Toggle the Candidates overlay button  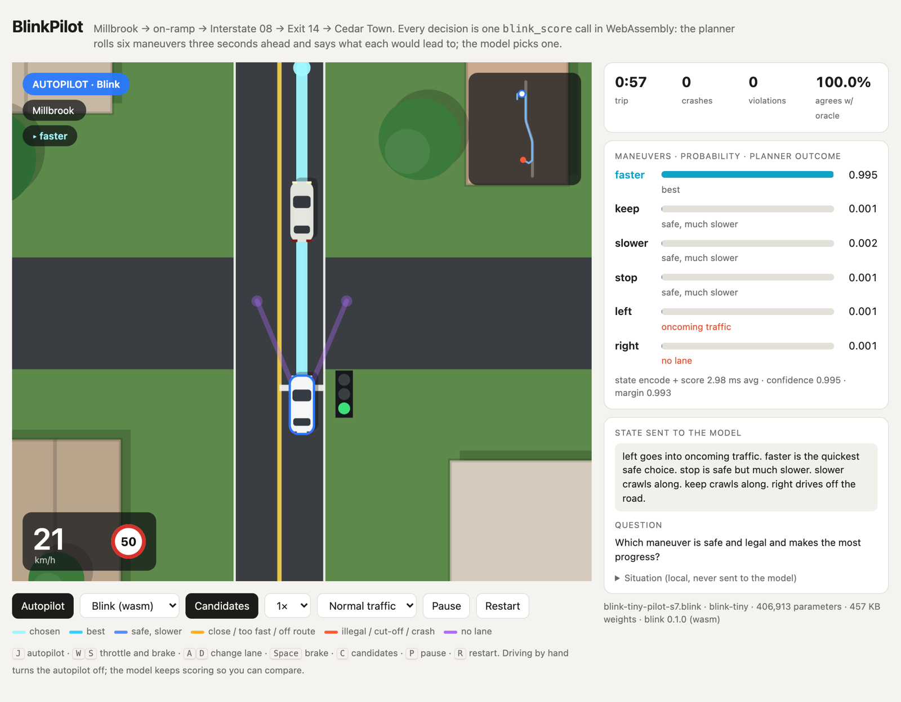click(x=222, y=606)
